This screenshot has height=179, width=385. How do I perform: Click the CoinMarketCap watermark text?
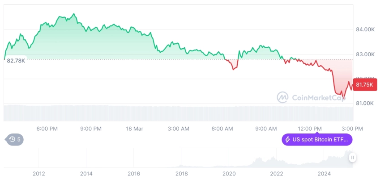[319, 97]
